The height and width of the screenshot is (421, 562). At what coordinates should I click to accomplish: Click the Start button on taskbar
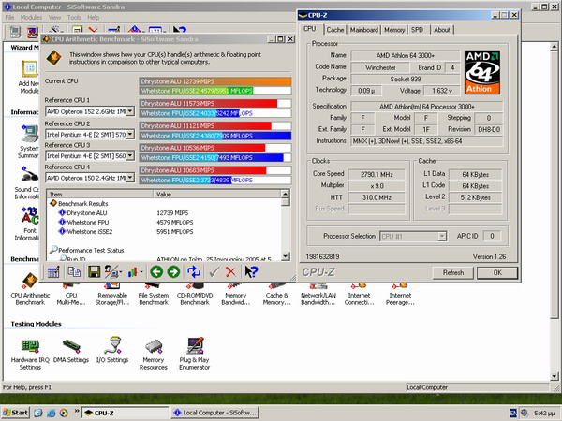pyautogui.click(x=15, y=413)
